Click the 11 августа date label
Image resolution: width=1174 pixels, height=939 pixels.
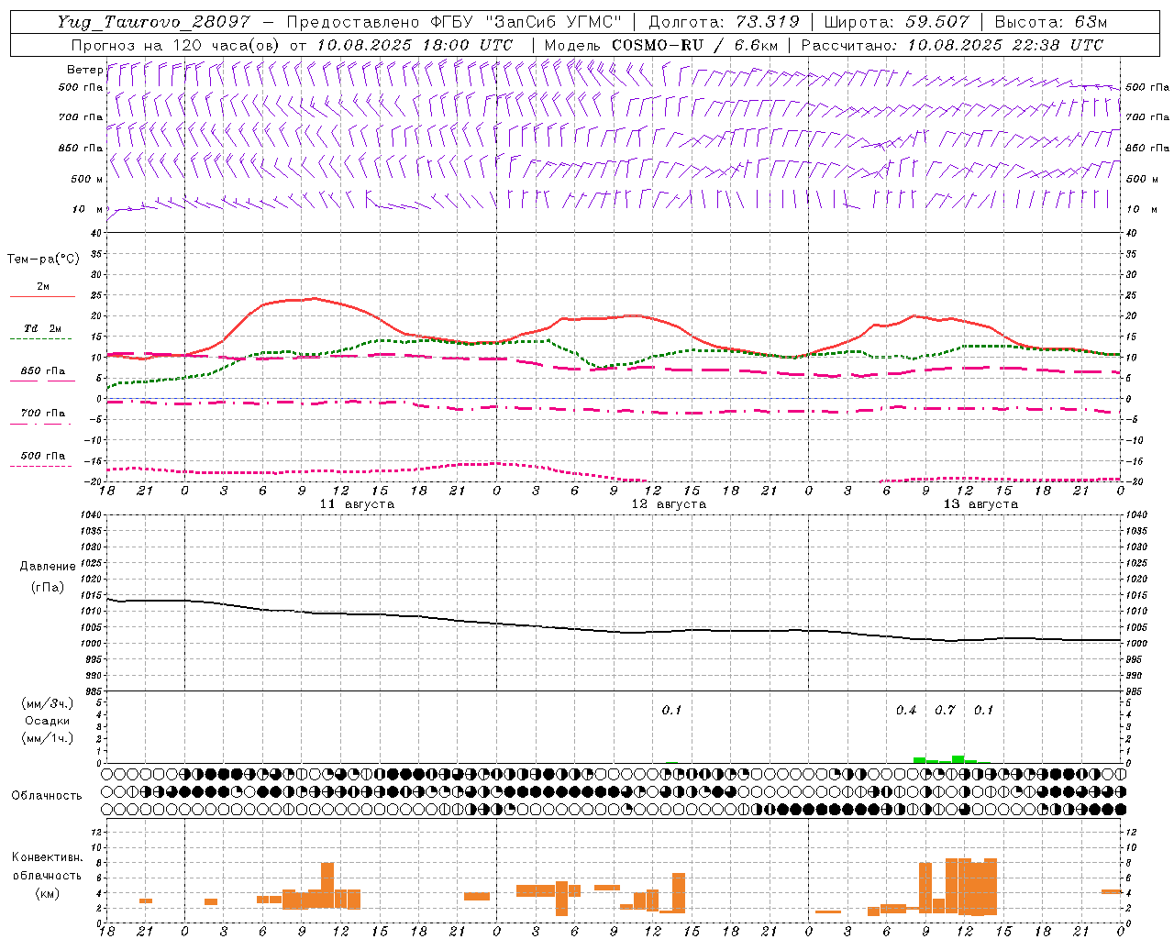point(357,504)
